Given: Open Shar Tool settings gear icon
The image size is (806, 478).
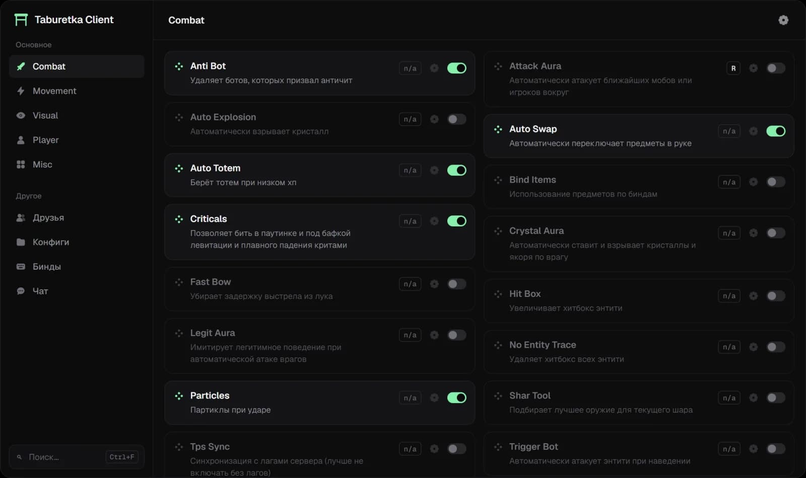Looking at the screenshot, I should pos(753,398).
